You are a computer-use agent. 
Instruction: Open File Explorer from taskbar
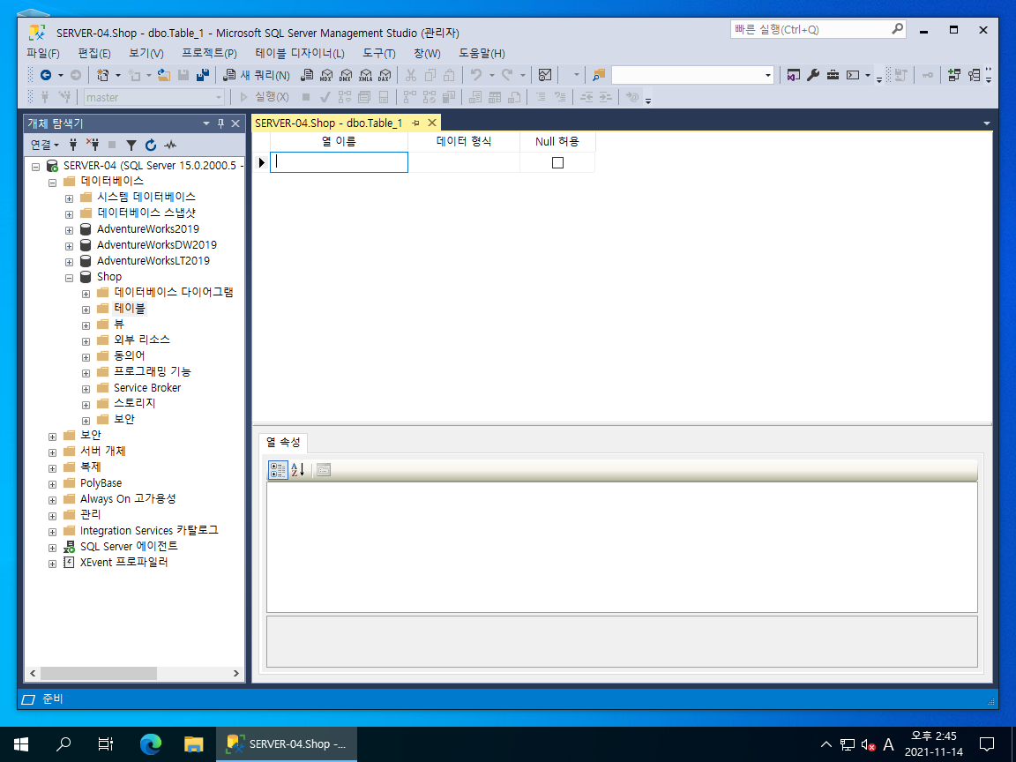[x=193, y=743]
